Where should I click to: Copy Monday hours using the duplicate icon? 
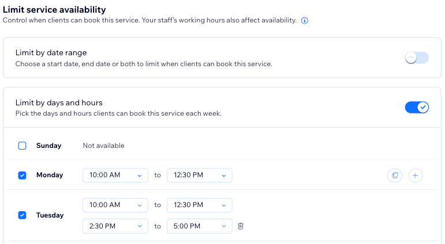coord(395,176)
